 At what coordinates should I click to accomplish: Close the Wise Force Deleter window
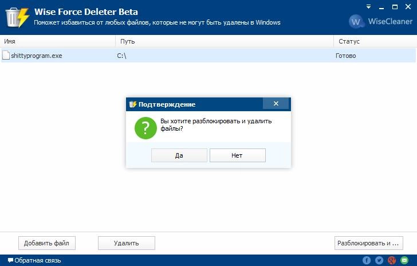(x=408, y=7)
